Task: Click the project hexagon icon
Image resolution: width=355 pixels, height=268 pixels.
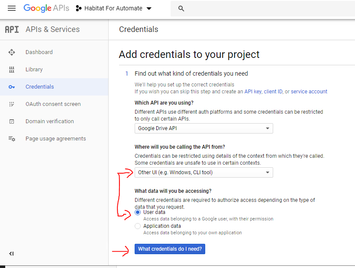Action: click(78, 8)
